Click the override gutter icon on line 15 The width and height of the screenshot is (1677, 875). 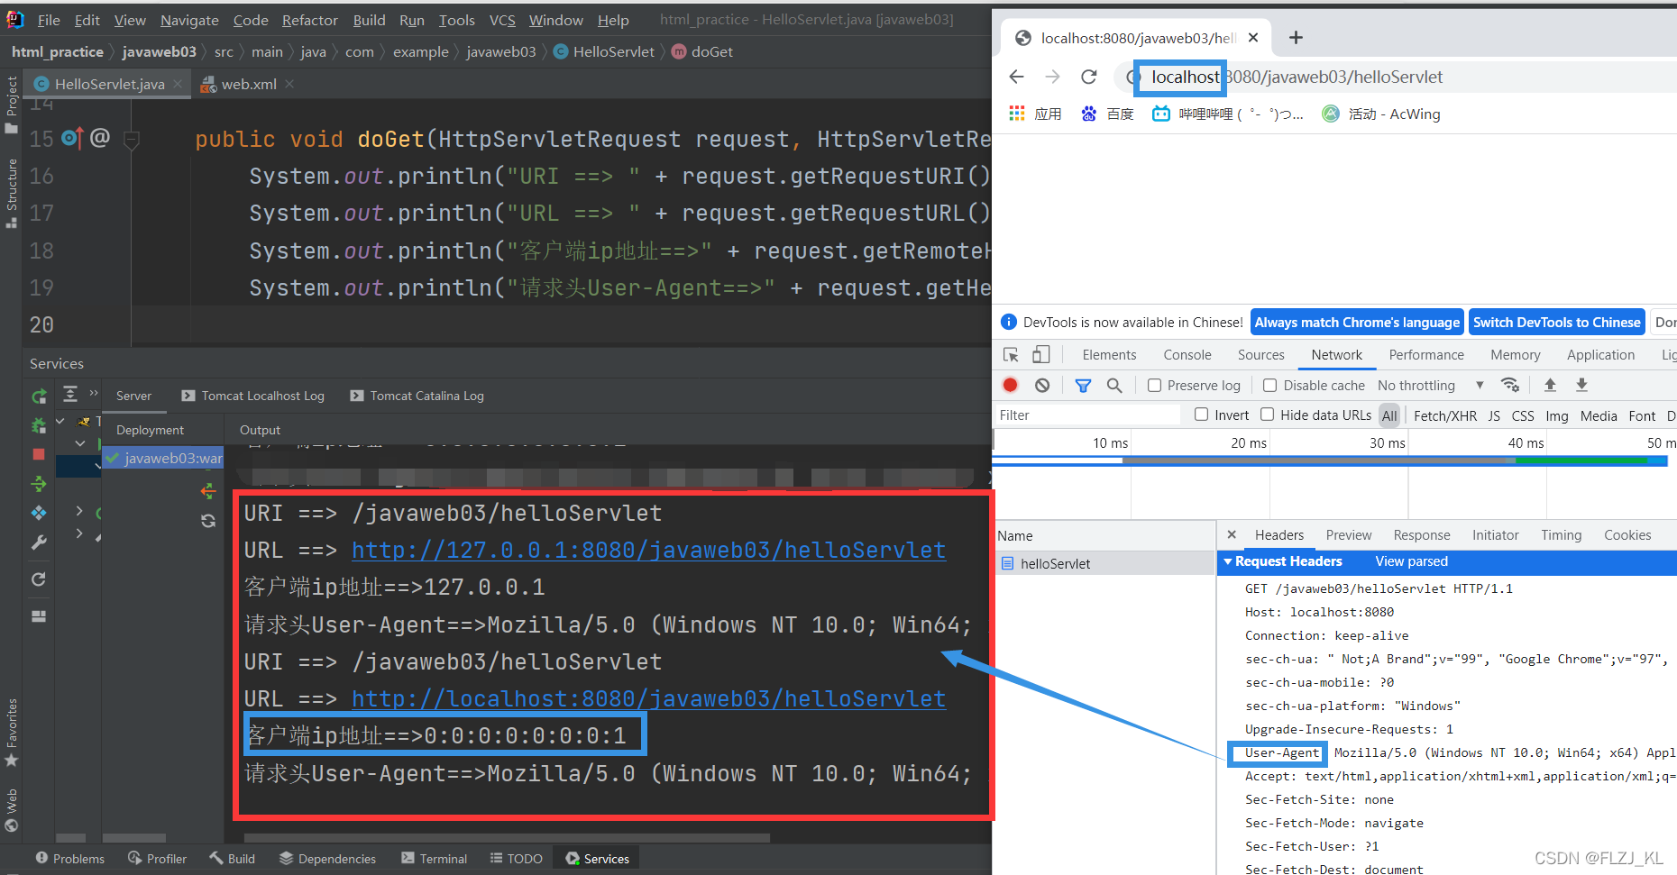coord(73,138)
